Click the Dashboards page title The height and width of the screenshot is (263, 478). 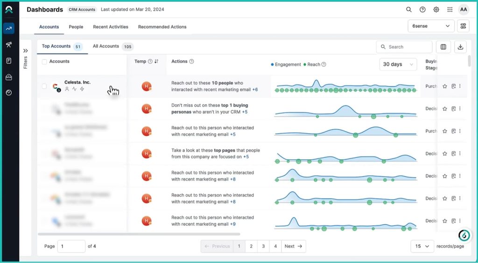[x=45, y=9]
